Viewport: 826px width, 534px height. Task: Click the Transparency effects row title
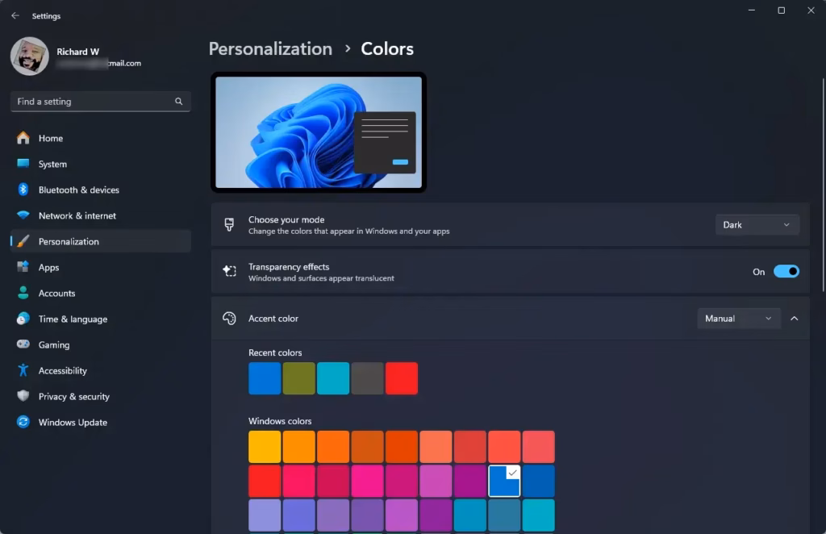tap(289, 267)
